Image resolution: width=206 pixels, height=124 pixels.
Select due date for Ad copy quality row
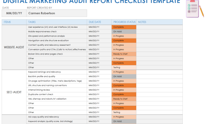click(99, 117)
